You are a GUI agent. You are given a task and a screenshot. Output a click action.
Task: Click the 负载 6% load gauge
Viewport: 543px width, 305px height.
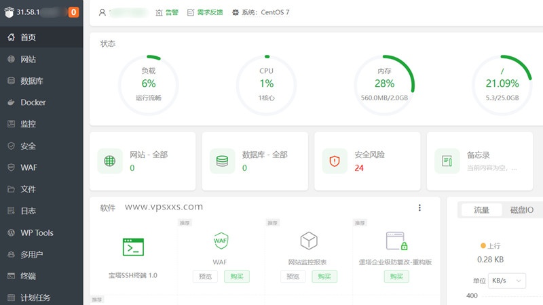pyautogui.click(x=149, y=85)
